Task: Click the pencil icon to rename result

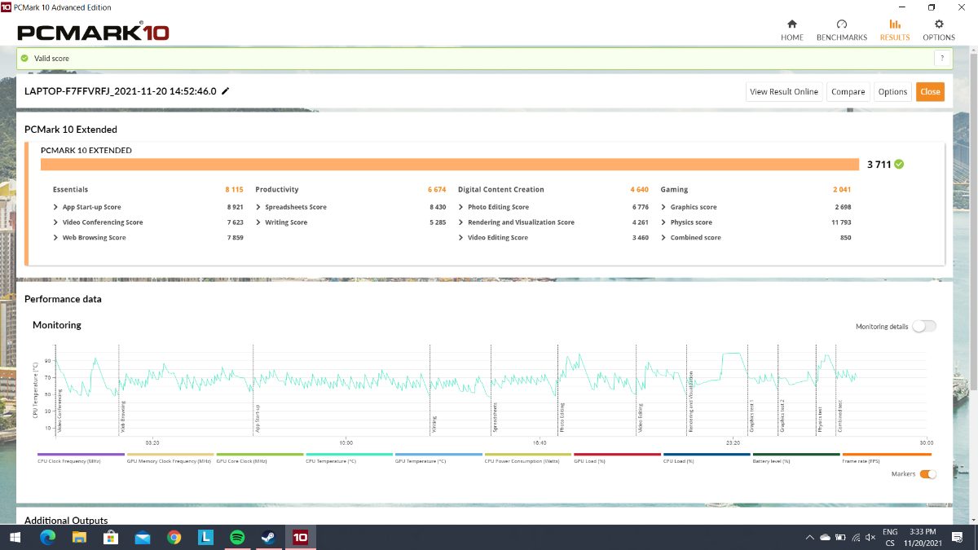Action: [x=226, y=91]
